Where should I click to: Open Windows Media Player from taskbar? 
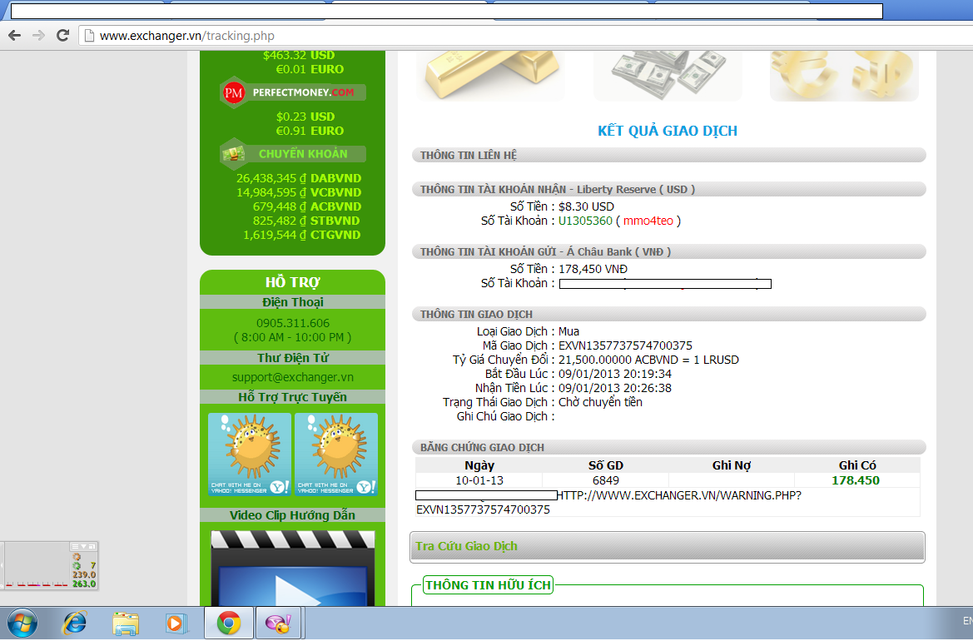tap(176, 623)
